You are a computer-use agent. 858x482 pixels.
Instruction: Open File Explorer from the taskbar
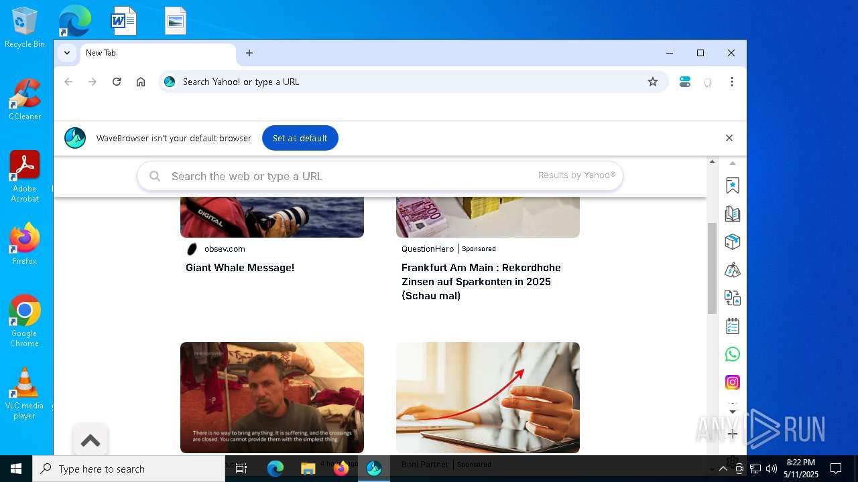click(308, 469)
